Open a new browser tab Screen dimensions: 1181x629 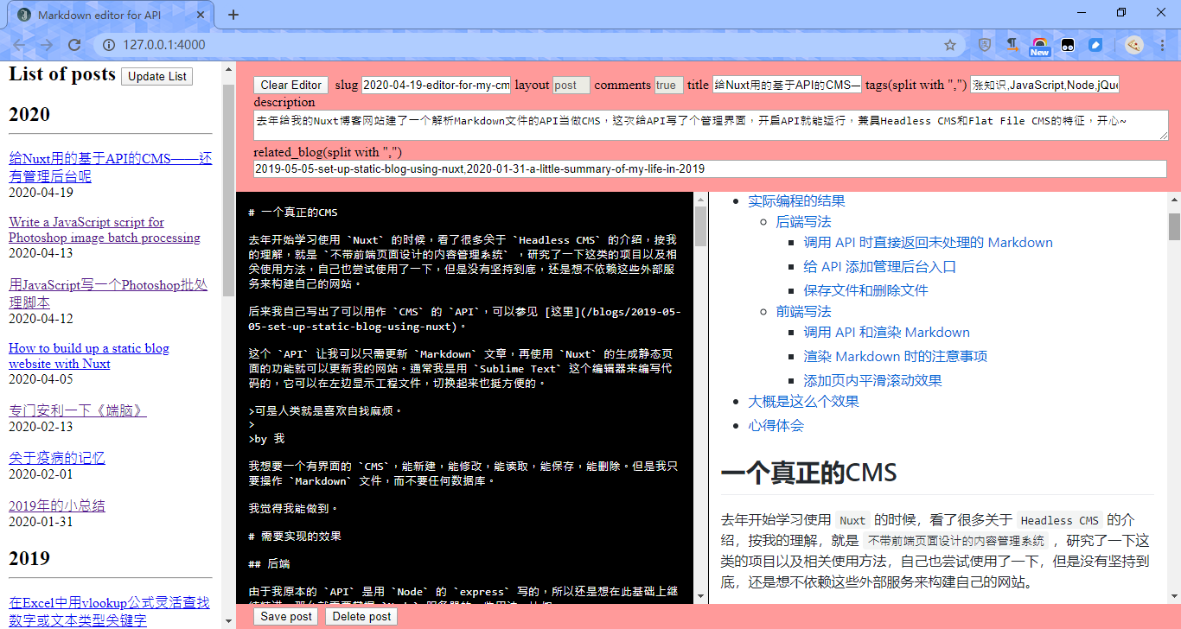[233, 15]
